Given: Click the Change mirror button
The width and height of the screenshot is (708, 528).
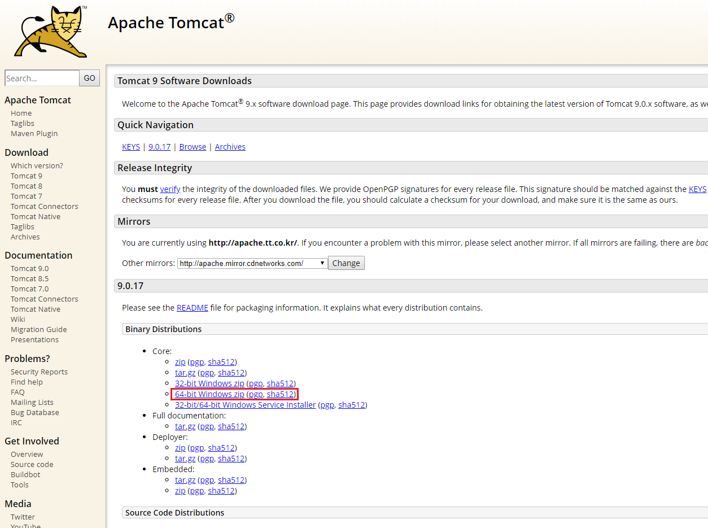Looking at the screenshot, I should coord(346,263).
